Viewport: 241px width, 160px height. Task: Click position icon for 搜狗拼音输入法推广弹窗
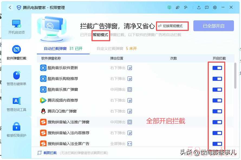click(130, 122)
